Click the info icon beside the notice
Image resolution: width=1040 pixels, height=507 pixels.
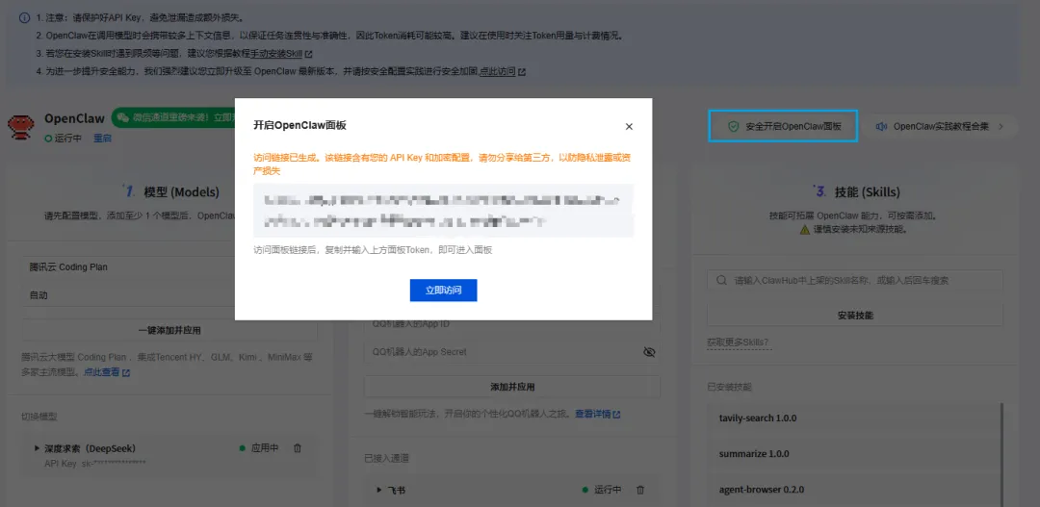[24, 18]
